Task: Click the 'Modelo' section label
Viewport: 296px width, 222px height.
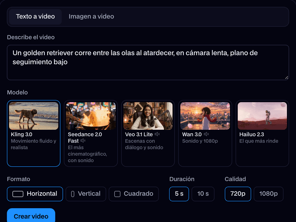Action: (17, 92)
